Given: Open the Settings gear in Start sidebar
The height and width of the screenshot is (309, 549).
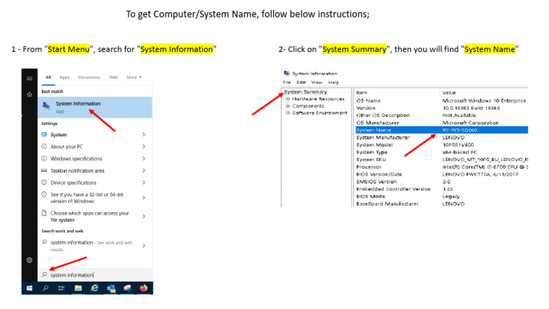Looking at the screenshot, I should click(29, 260).
